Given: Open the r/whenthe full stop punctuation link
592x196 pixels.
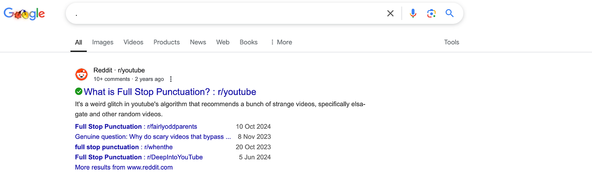Looking at the screenshot, I should coord(124,147).
